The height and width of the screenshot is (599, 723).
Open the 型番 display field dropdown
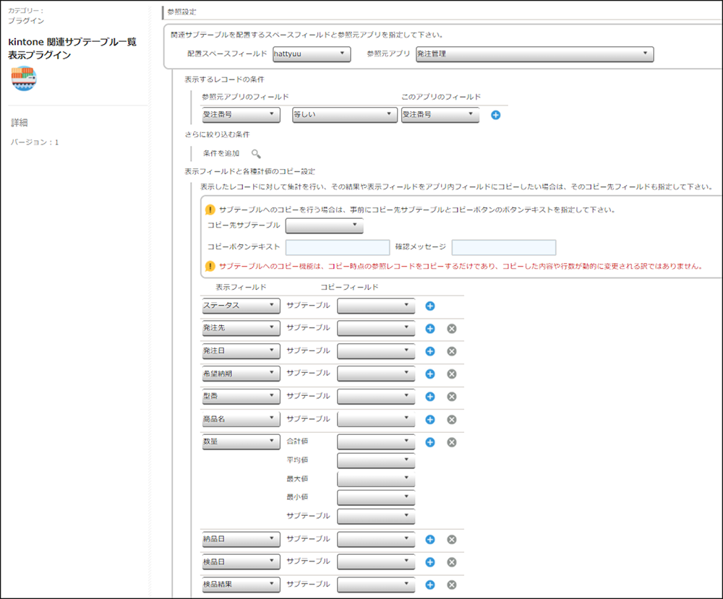241,396
